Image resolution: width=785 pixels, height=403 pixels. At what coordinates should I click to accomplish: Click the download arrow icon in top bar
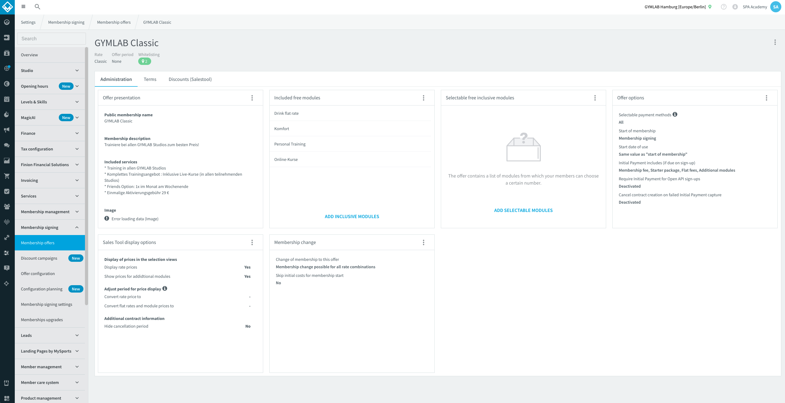[x=735, y=7]
